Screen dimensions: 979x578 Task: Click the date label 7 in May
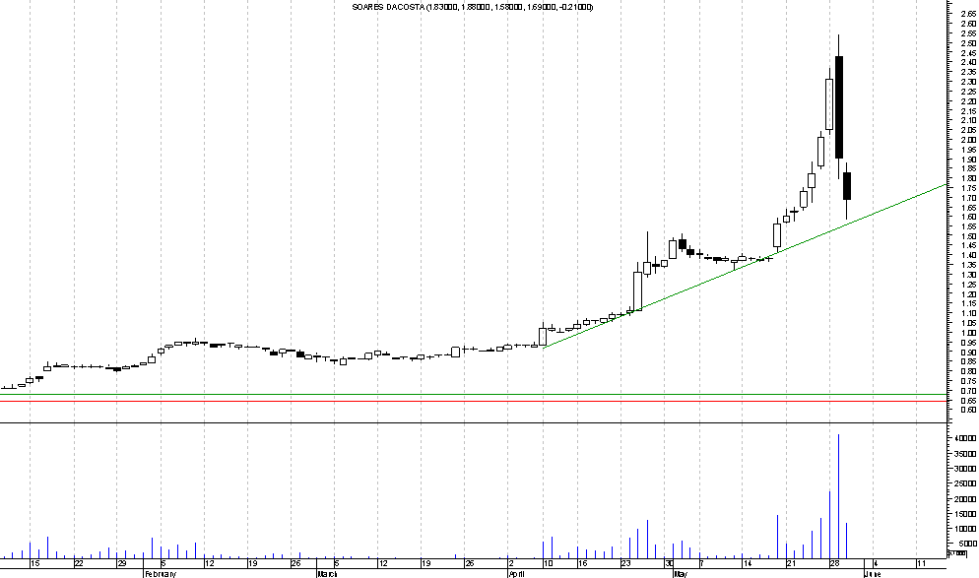tap(702, 563)
